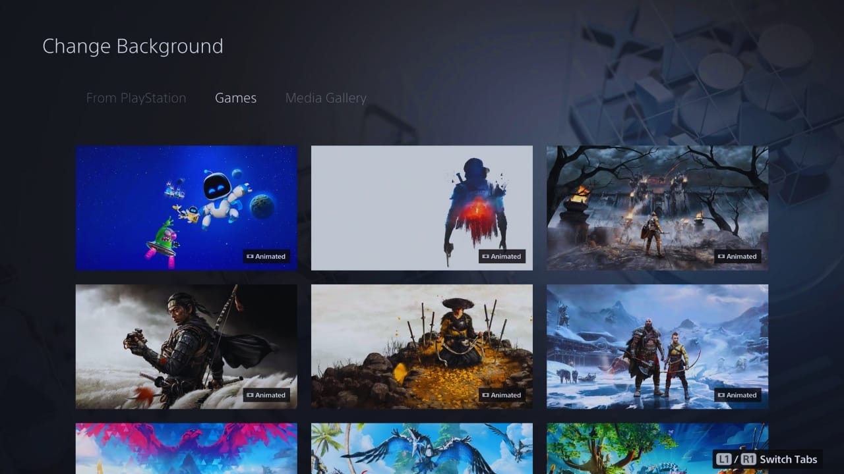Click Animated badge on red silhouette wallpaper
This screenshot has width=844, height=474.
502,257
